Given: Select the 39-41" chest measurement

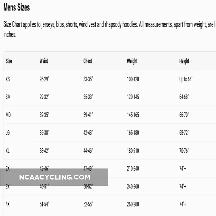Looking at the screenshot, I should (88, 115).
